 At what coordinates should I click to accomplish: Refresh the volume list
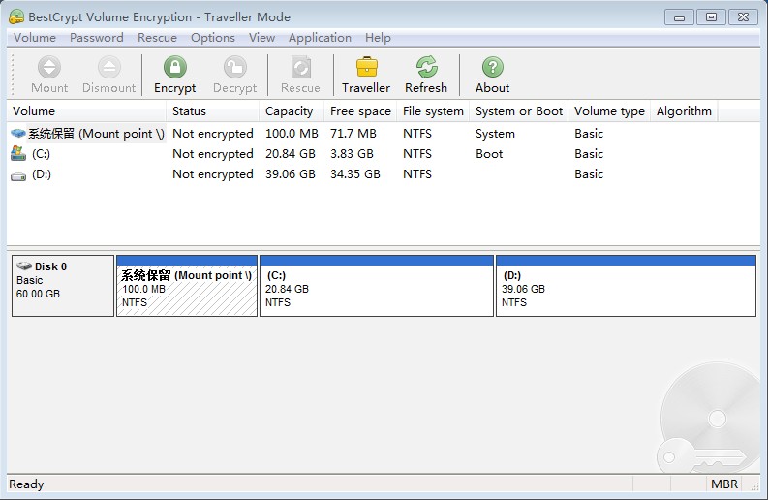coord(426,67)
